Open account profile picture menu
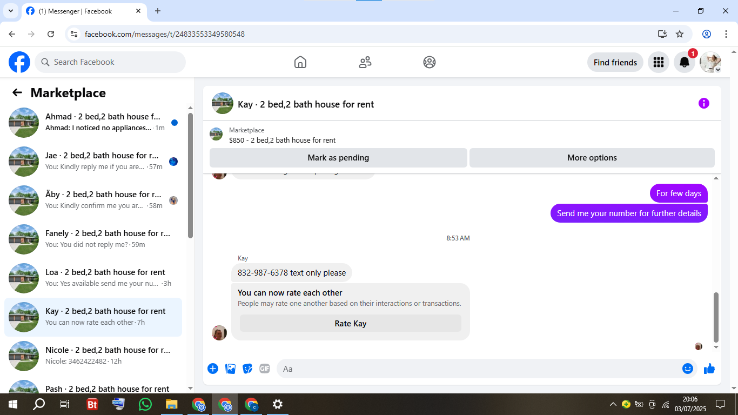738x415 pixels. coord(710,62)
